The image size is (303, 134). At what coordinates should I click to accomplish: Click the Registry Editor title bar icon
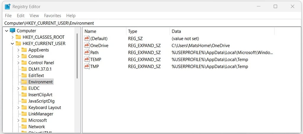click(8, 7)
